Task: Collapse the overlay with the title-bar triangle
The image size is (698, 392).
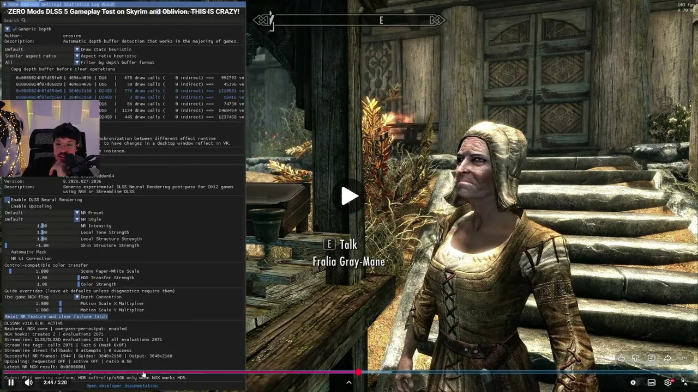Action: point(4,4)
